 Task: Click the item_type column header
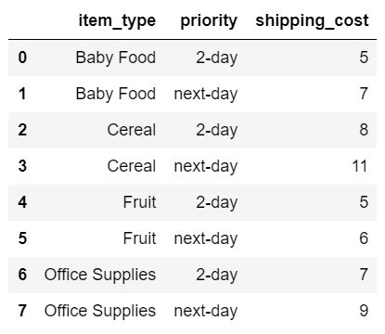point(117,21)
